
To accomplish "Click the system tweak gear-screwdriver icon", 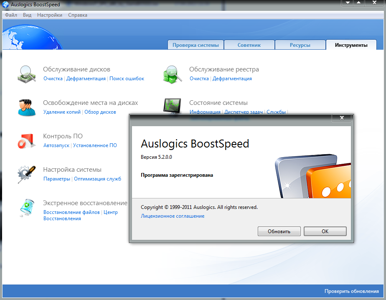I will pos(26,174).
